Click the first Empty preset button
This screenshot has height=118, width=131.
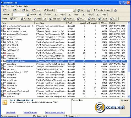tap(62, 14)
